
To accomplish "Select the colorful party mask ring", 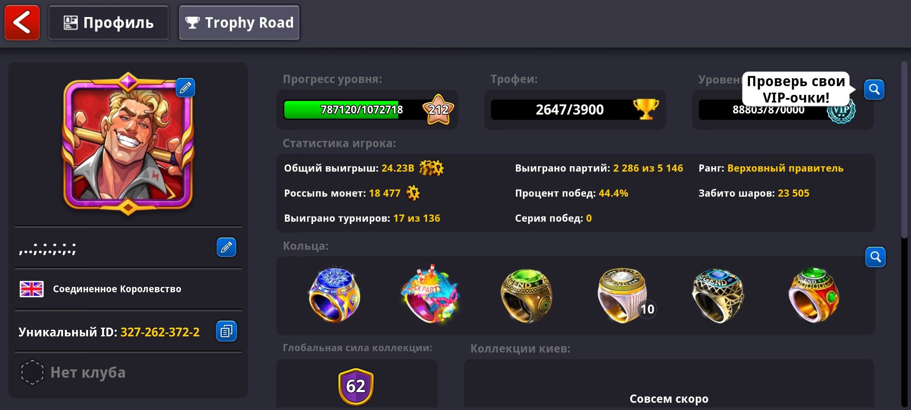I will (430, 294).
